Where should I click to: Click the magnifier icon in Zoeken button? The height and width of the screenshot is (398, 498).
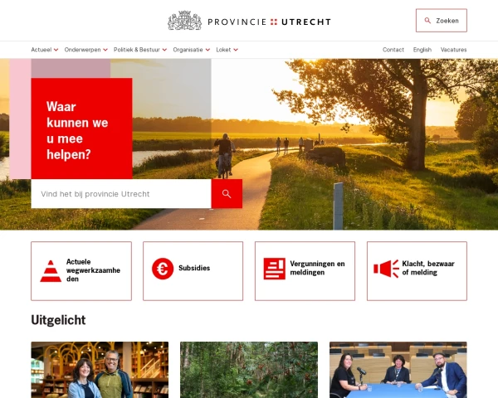tap(427, 21)
